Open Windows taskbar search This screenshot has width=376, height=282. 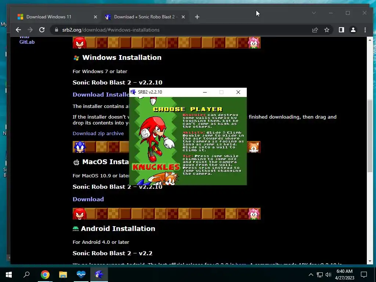click(26, 274)
